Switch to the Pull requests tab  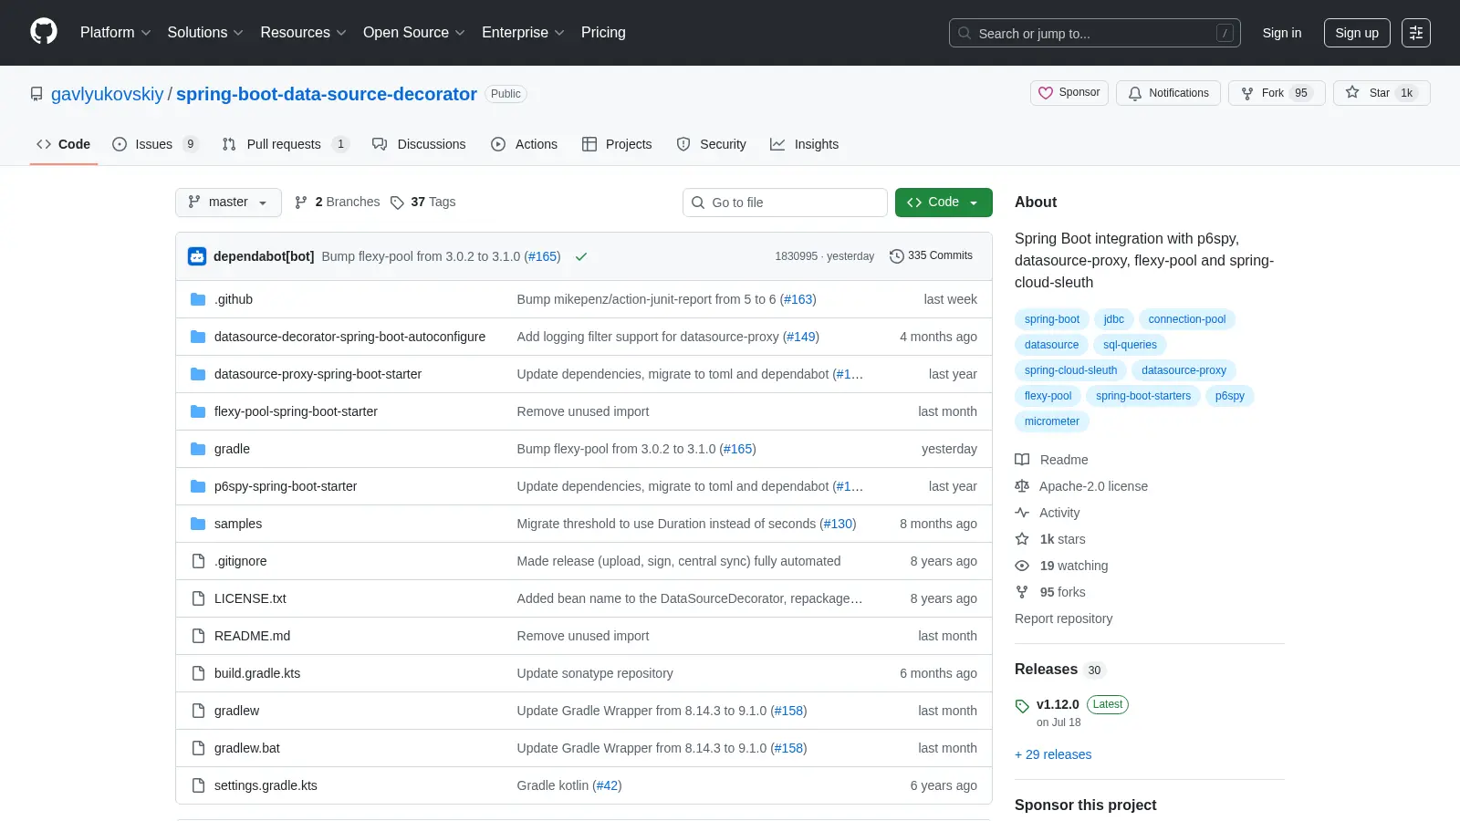tap(285, 144)
